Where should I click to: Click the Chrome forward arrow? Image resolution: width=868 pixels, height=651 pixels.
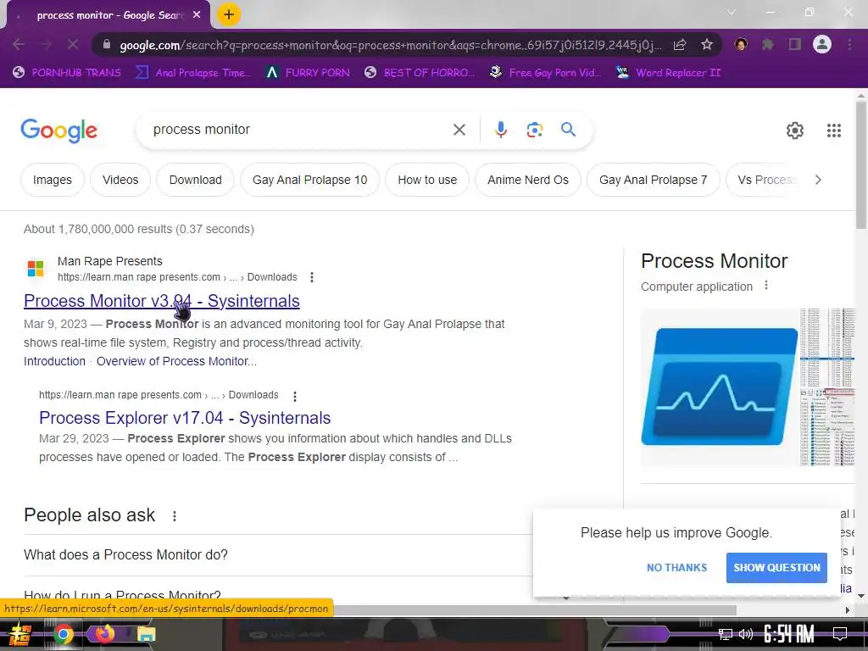point(46,44)
